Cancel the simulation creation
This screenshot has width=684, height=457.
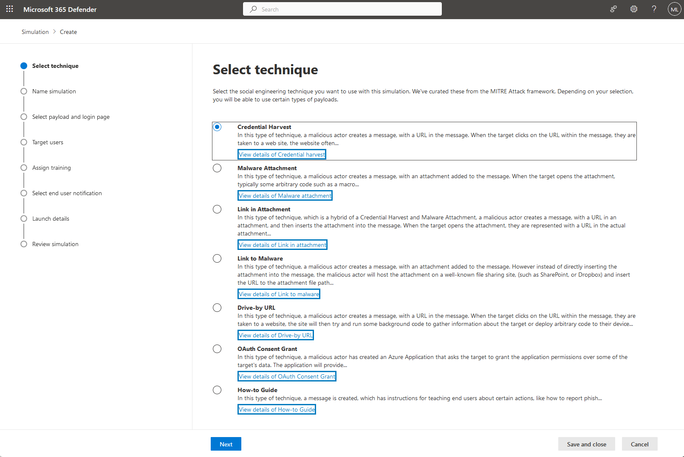point(639,444)
